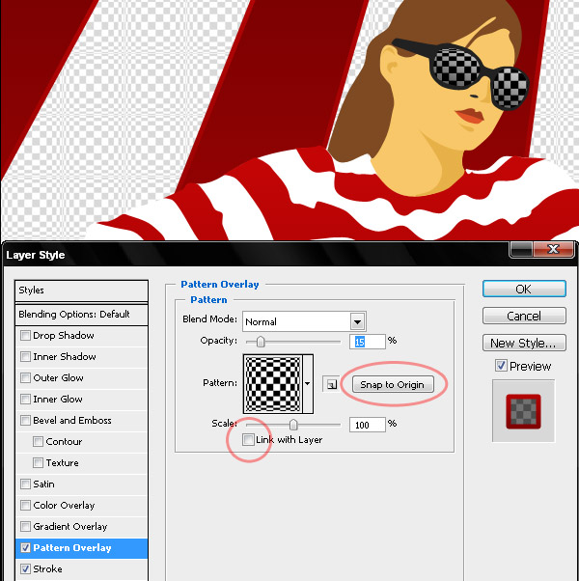This screenshot has width=579, height=581.
Task: Toggle Link with Layer checkbox
Action: [248, 440]
